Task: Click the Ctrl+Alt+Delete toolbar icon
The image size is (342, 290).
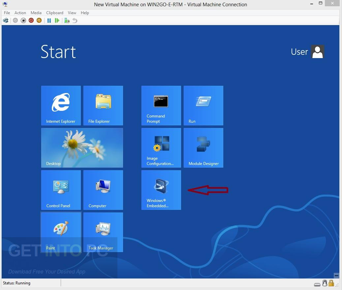Action: point(6,20)
